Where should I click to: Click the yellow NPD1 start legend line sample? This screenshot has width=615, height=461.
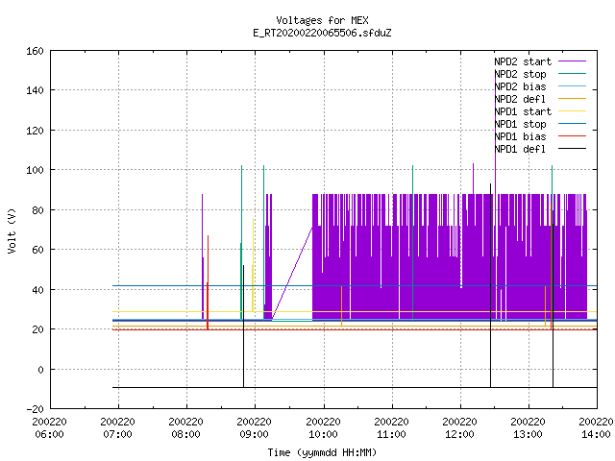[x=572, y=111]
